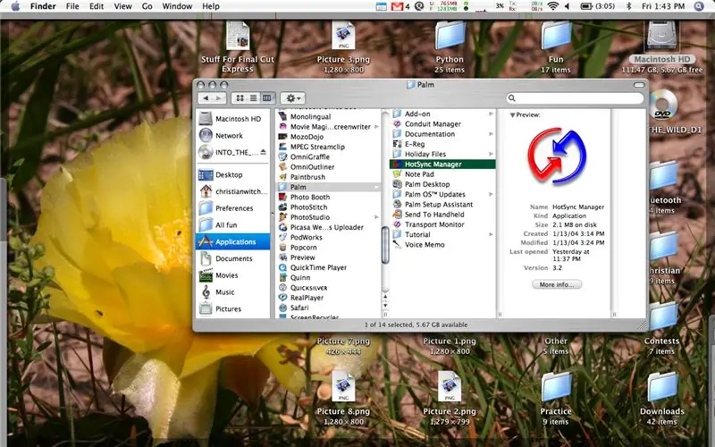
Task: Click the Wi-Fi status icon in the menu bar
Action: pos(552,6)
